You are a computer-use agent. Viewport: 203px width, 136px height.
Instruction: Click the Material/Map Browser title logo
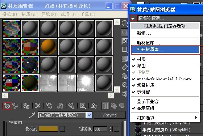point(133,9)
